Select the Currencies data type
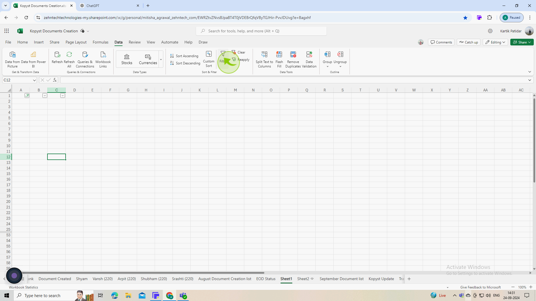The width and height of the screenshot is (536, 301). coord(148,59)
